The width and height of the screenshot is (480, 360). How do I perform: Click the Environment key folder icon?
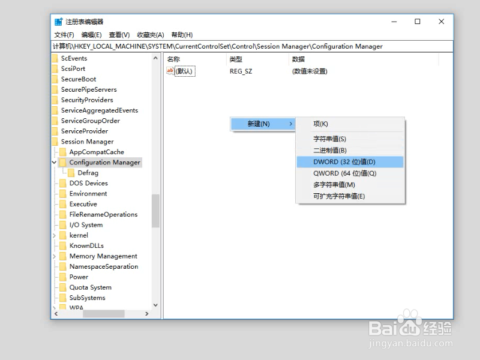pos(63,194)
